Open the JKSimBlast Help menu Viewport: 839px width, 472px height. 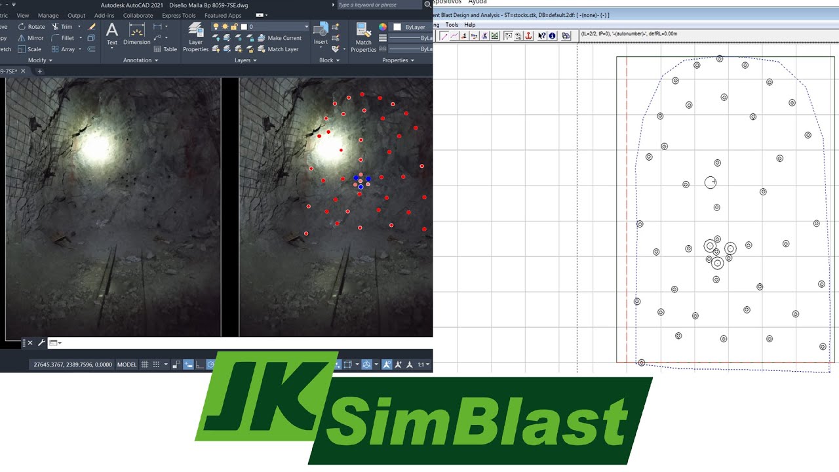(x=470, y=25)
